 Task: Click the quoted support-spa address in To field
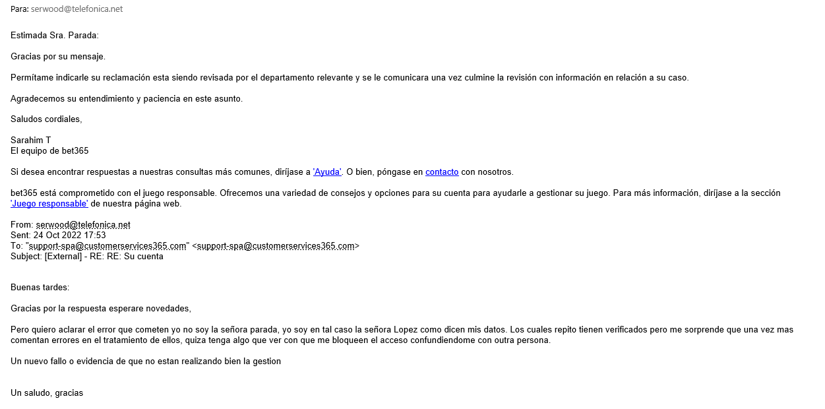[108, 246]
